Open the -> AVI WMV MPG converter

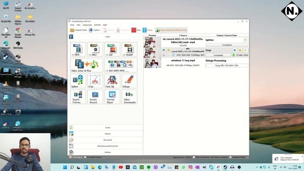pos(121,66)
